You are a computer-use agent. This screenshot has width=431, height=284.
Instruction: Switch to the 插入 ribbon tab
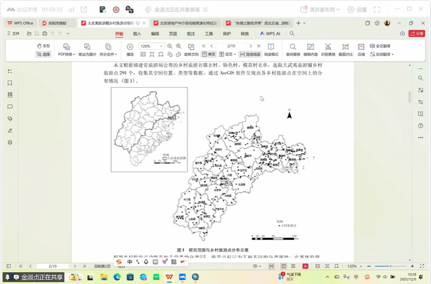click(x=137, y=33)
